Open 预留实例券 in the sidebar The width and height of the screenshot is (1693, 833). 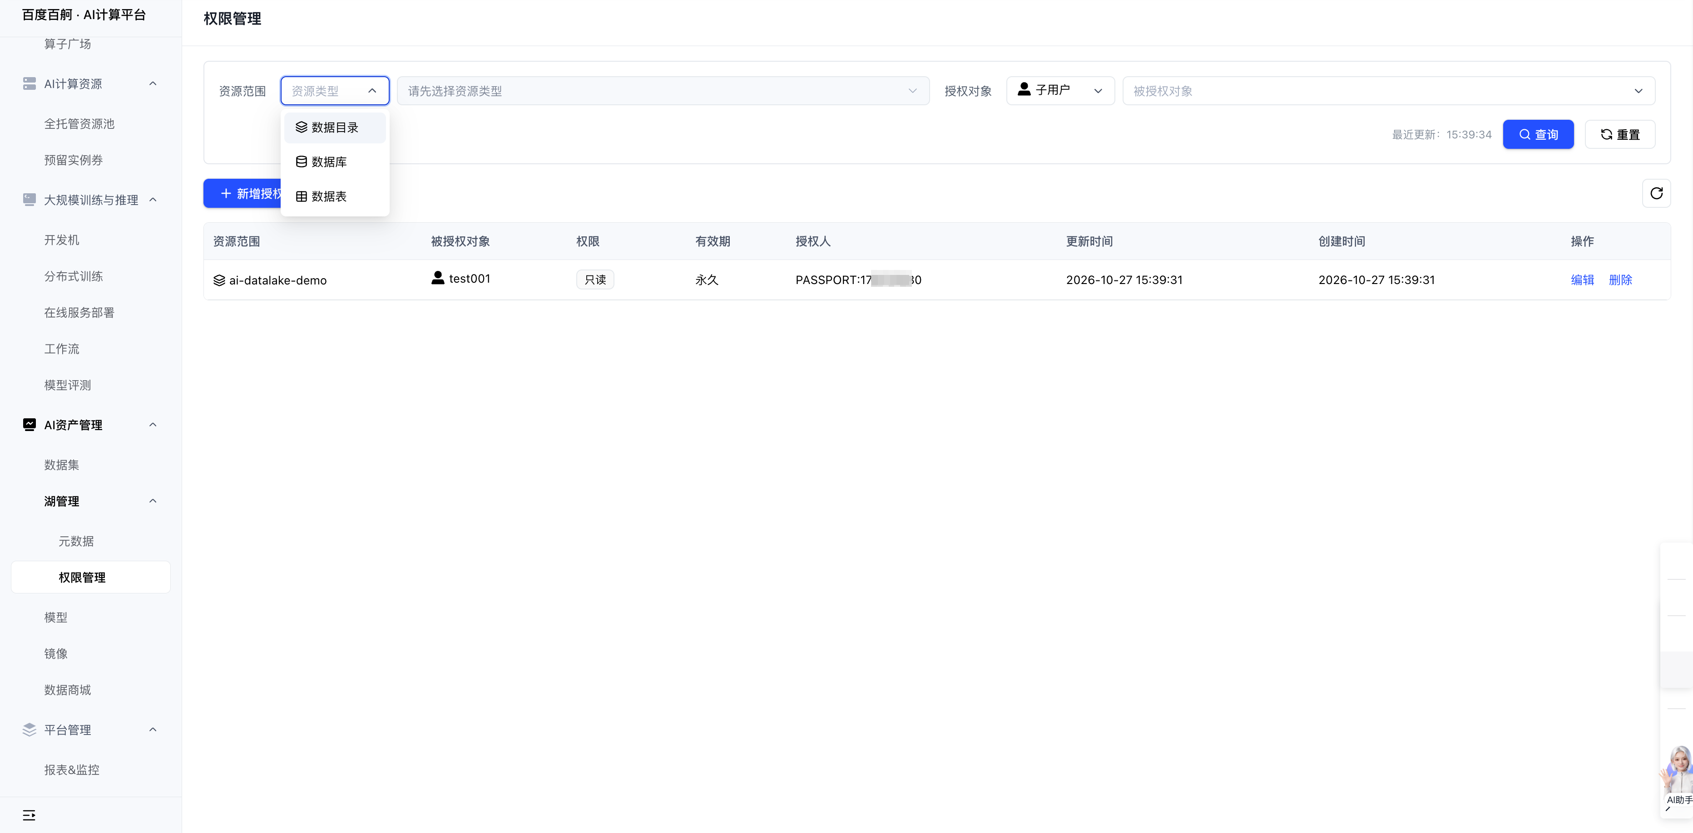73,160
